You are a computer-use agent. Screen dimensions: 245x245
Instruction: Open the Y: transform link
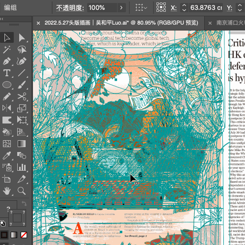point(229,8)
